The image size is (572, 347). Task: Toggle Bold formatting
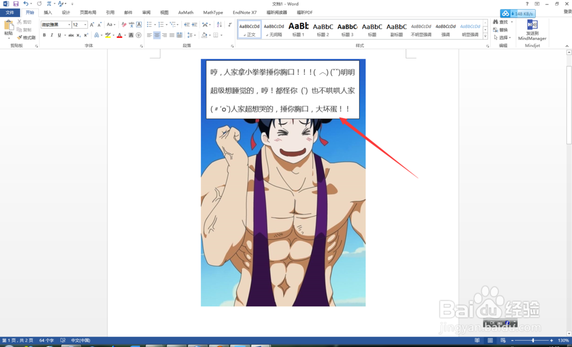pyautogui.click(x=44, y=35)
